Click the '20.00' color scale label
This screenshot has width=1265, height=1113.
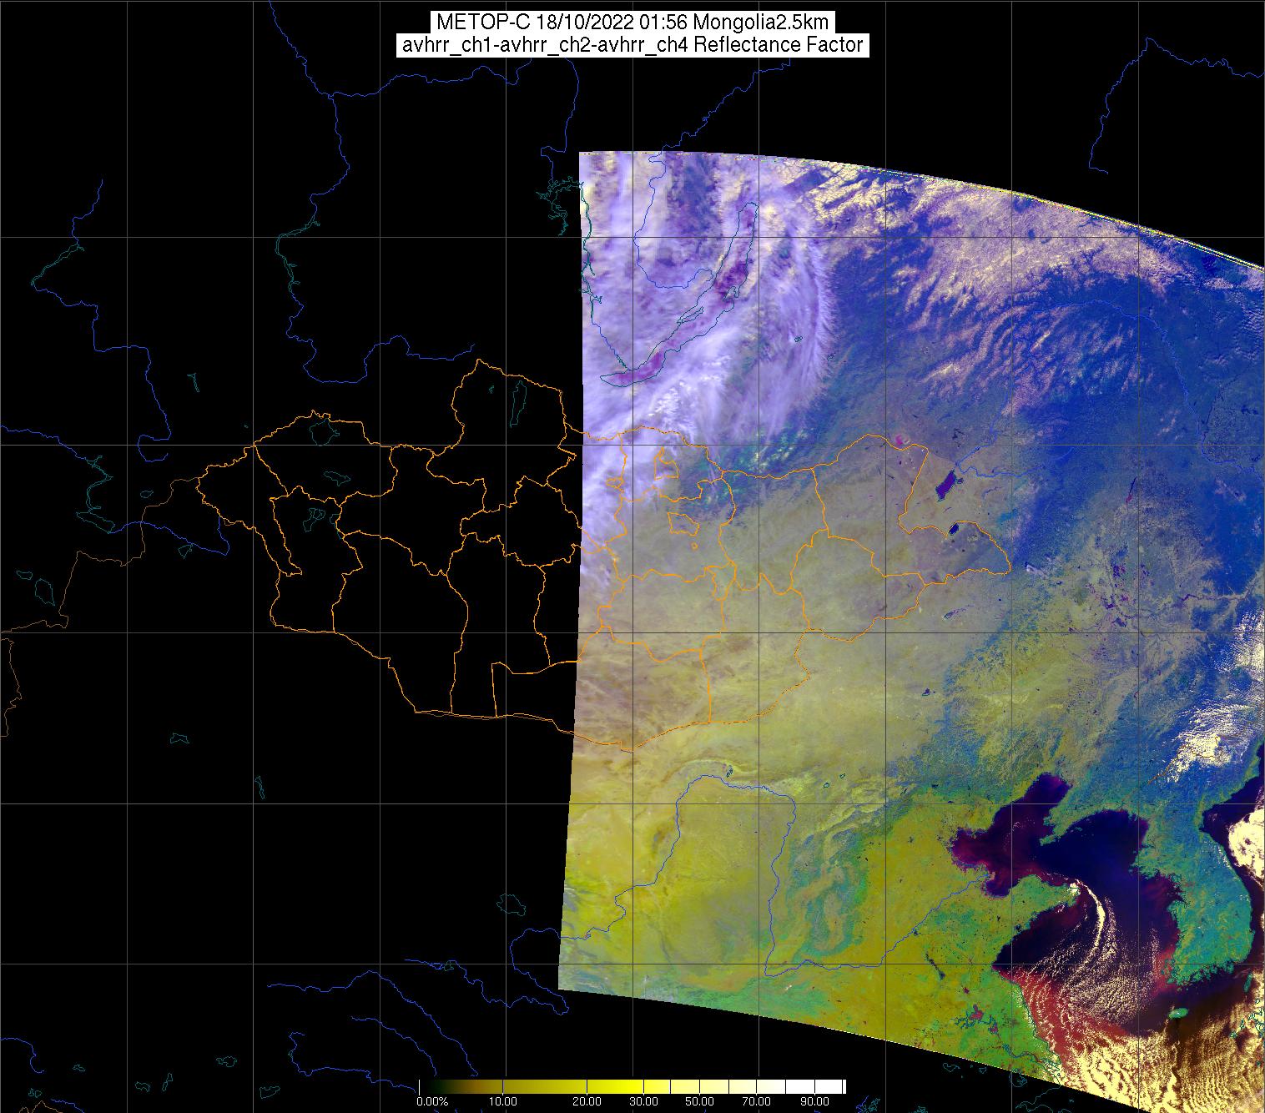pyautogui.click(x=587, y=1101)
